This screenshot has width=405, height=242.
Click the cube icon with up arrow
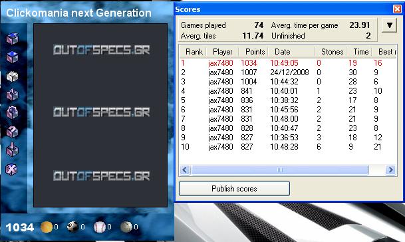[x=13, y=94]
